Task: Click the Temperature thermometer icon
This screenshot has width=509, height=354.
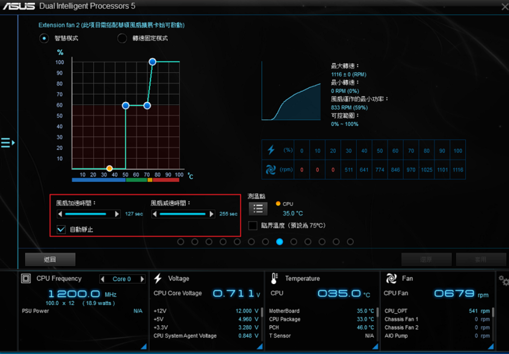Action: 274,278
